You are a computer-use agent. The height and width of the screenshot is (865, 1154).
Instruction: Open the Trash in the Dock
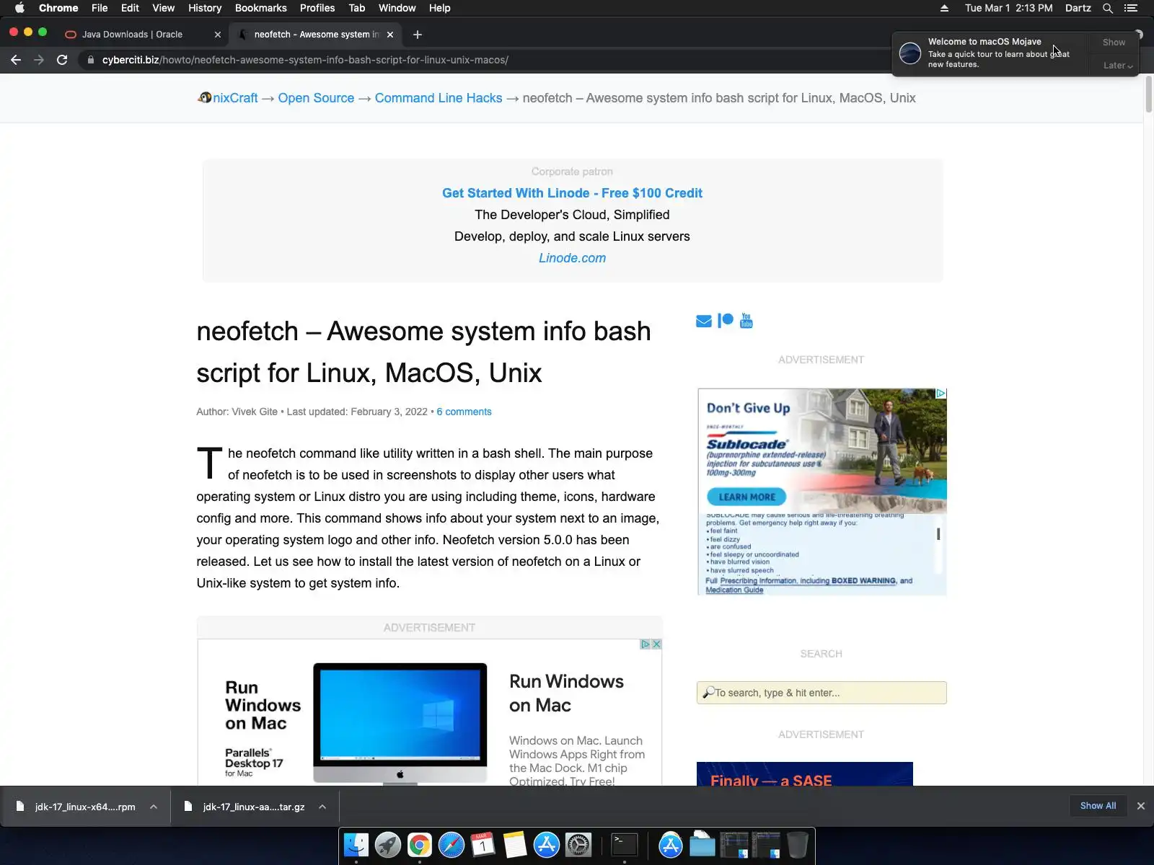[x=797, y=845]
